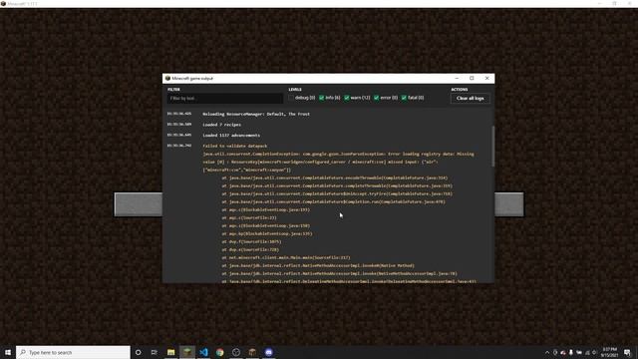The height and width of the screenshot is (359, 638).
Task: Open Discord from the taskbar
Action: (268, 352)
